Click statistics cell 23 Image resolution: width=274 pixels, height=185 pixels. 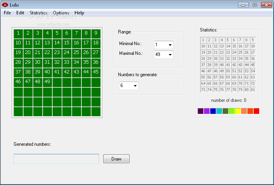click(228, 52)
